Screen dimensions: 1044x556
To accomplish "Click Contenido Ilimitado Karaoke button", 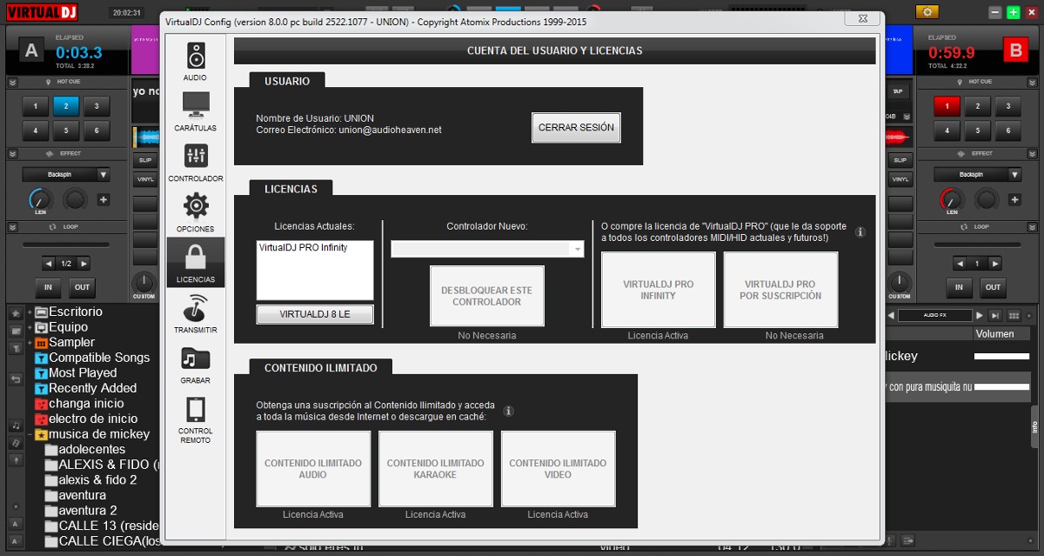I will (x=436, y=469).
